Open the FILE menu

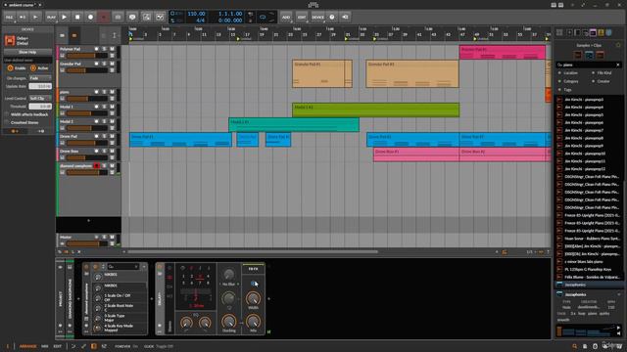pyautogui.click(x=9, y=18)
